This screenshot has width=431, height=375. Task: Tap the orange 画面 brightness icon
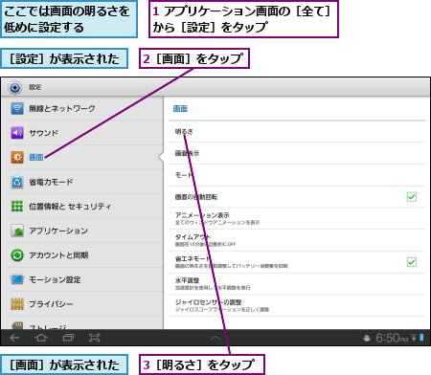[17, 157]
